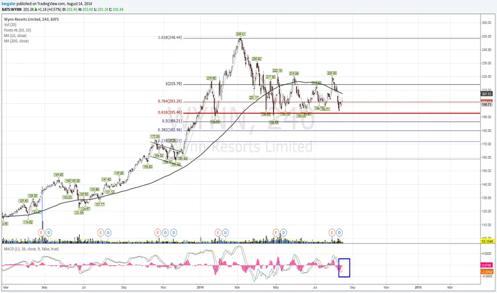Click the earnings E marker near May 2013
The image size is (497, 293).
41,232
